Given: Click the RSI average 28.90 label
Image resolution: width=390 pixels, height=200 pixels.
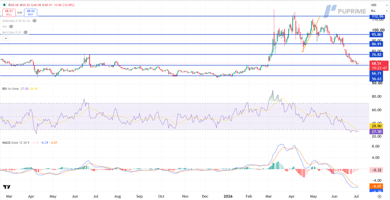Looking at the screenshot, I should click(x=377, y=126).
